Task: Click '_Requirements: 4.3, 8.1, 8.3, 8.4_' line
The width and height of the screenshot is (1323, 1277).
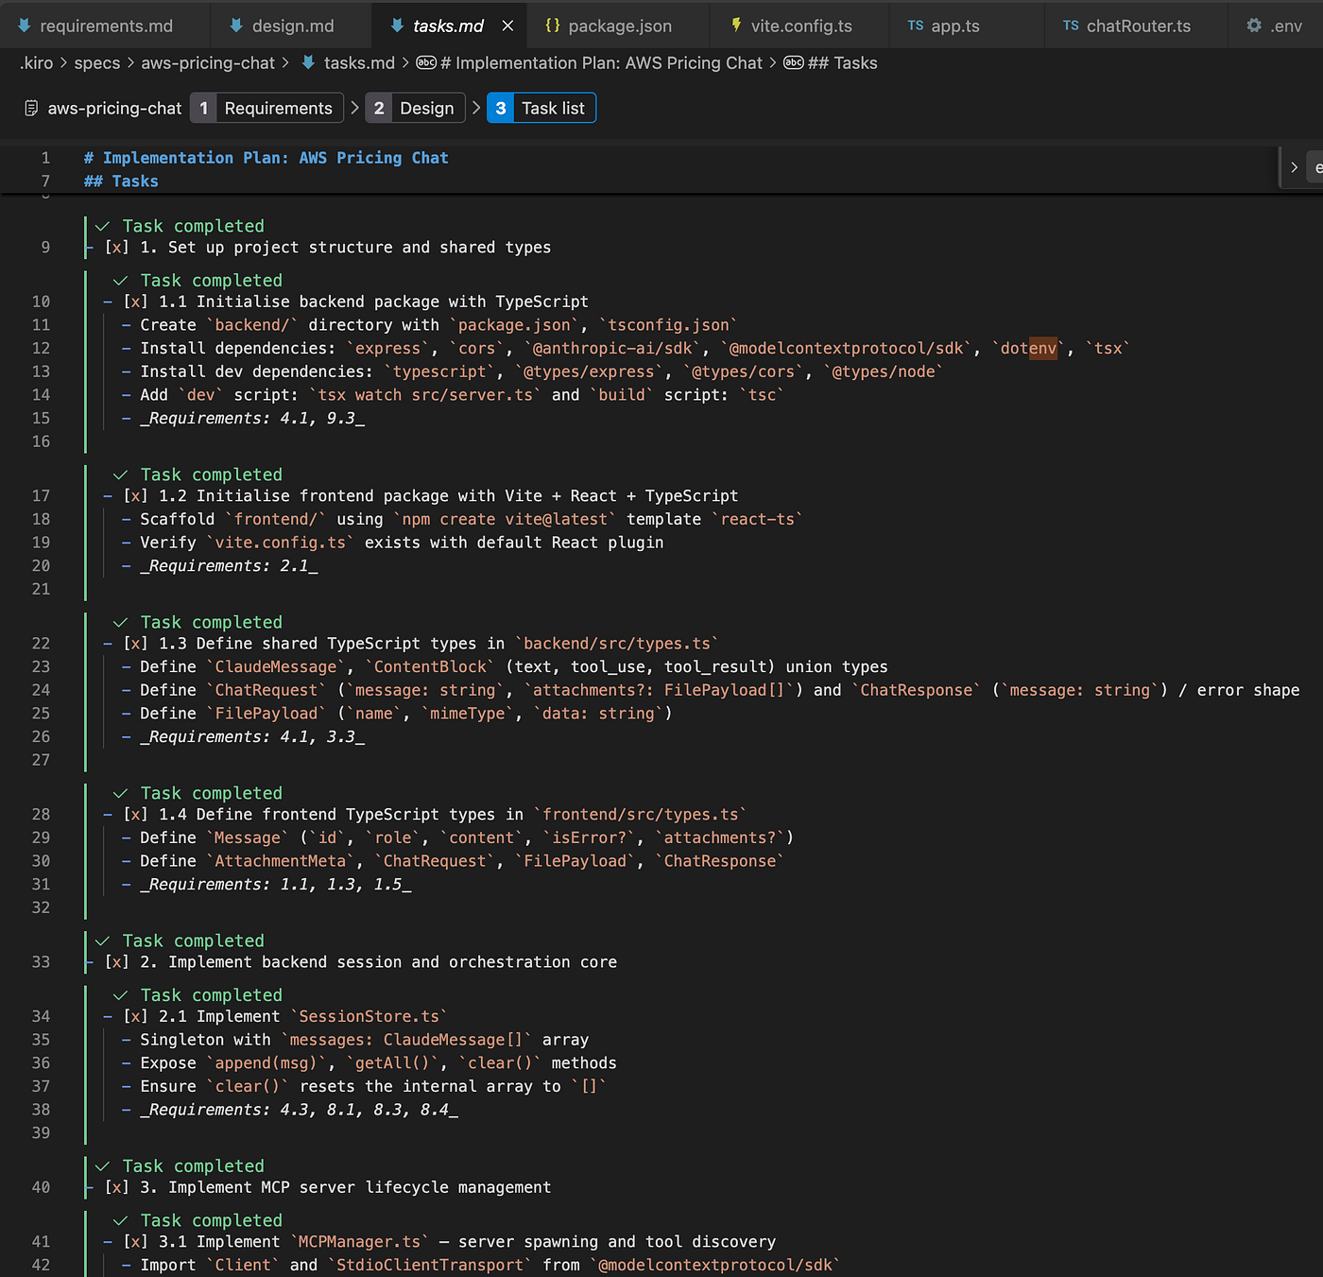Action: [x=299, y=1110]
